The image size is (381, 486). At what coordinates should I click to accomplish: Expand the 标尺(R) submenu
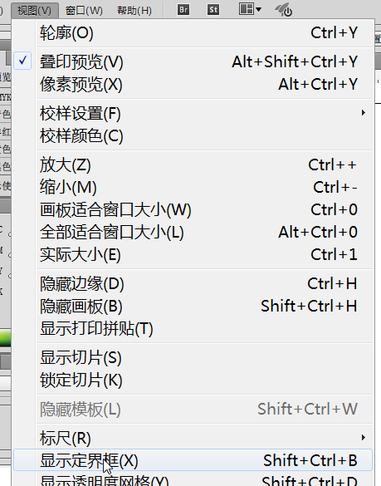[193, 438]
